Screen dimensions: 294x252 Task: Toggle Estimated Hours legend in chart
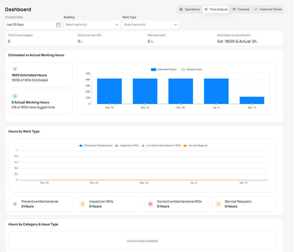164,70
